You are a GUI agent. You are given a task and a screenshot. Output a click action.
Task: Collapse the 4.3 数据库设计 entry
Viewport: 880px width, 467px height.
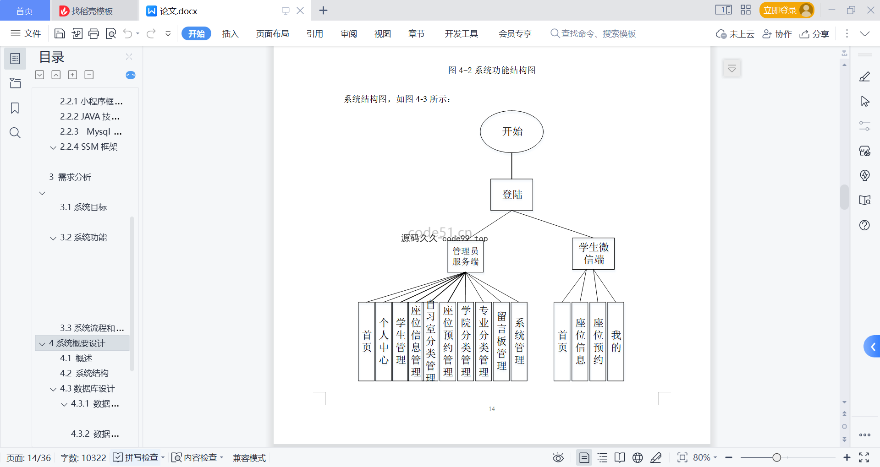[x=53, y=389]
